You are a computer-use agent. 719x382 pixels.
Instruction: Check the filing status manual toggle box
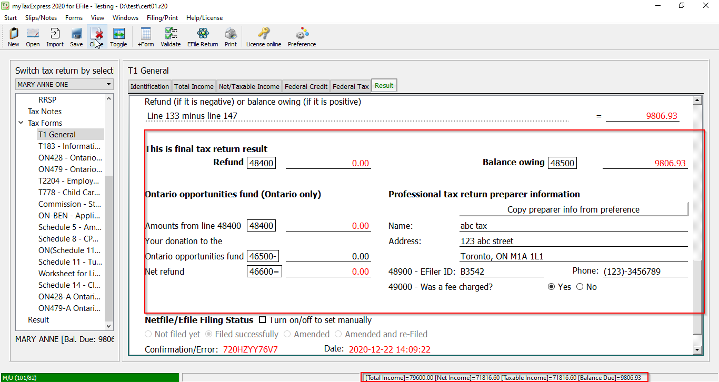tap(262, 320)
